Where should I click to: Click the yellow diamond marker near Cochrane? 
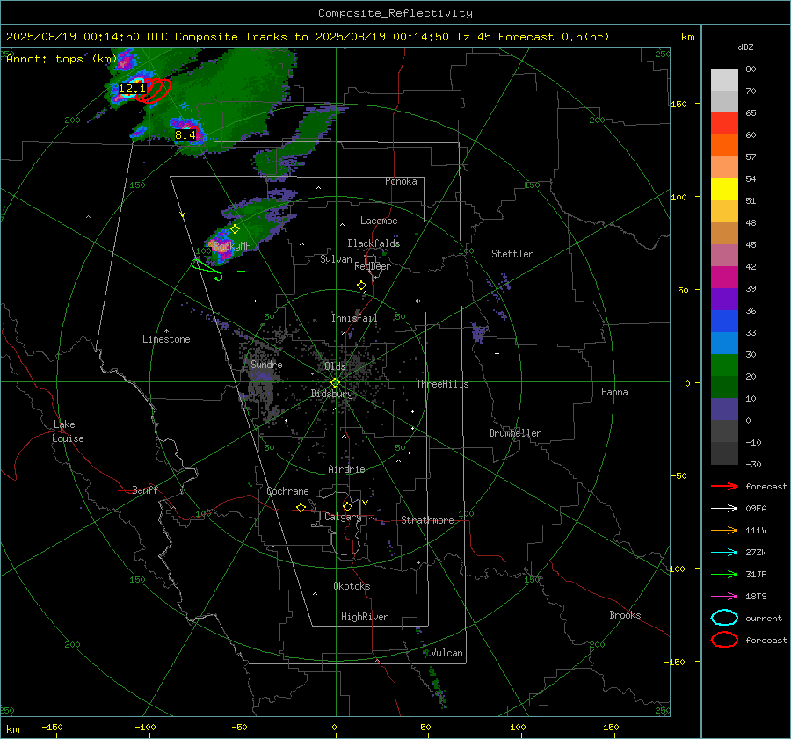[301, 507]
